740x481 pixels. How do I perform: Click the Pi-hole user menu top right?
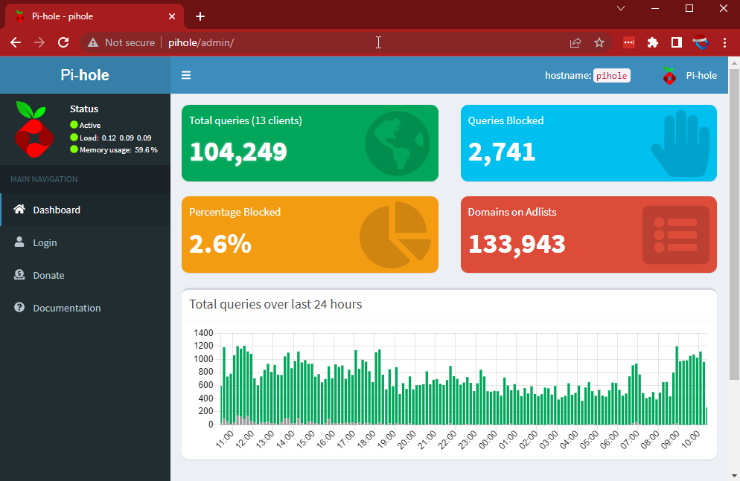690,75
